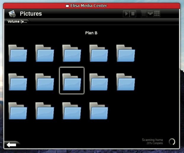Open third folder in the top row
This screenshot has height=153, width=184.
(x=72, y=53)
